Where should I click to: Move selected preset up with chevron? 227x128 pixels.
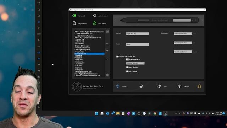click(x=107, y=43)
